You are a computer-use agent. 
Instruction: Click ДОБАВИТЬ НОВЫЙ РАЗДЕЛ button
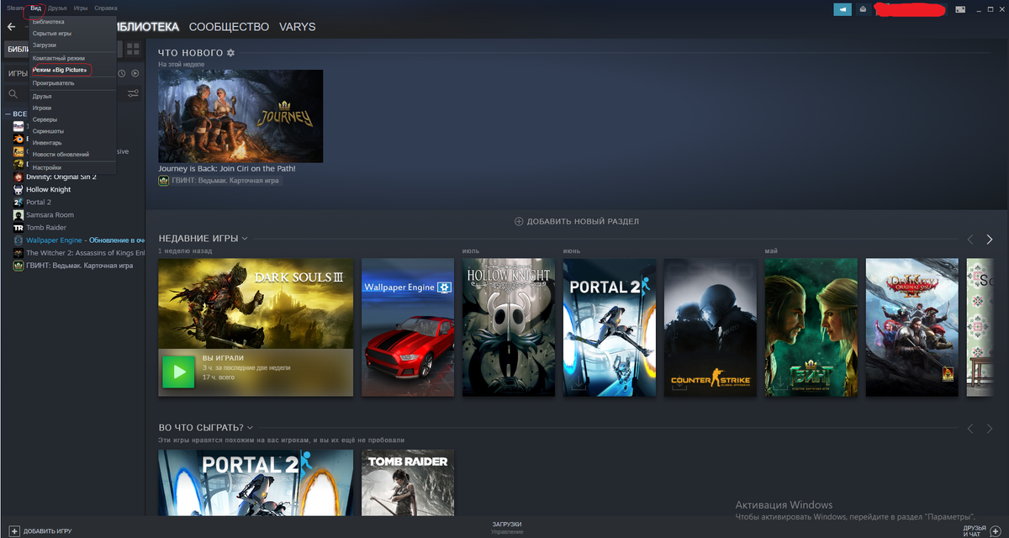tap(577, 221)
